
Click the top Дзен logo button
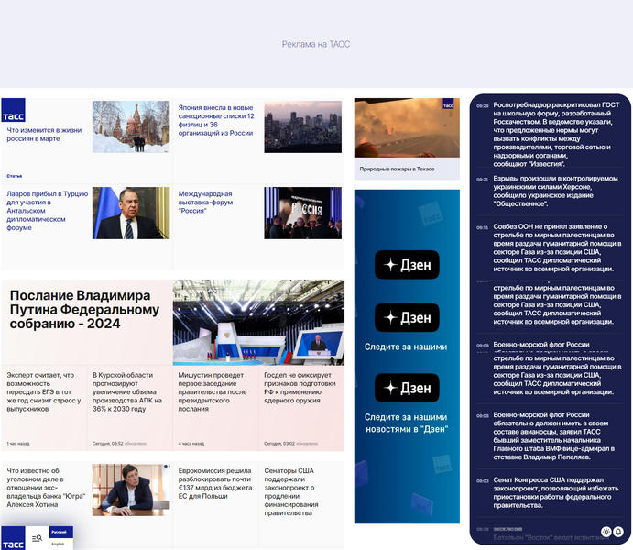point(407,265)
